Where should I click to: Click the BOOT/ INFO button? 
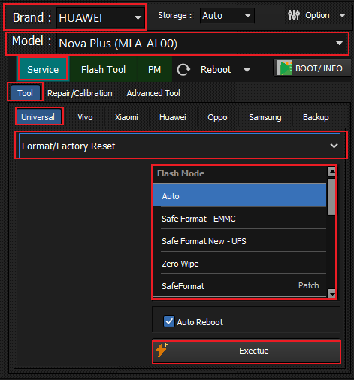(312, 68)
